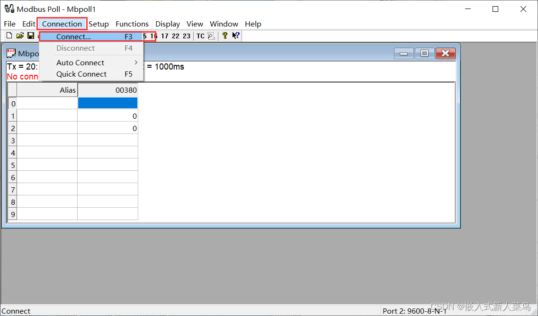Viewport: 538px width, 316px height.
Task: Click the Alias column header
Action: (x=47, y=90)
